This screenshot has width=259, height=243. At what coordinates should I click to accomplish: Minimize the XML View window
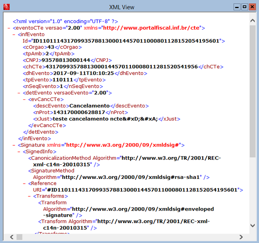[x=237, y=7]
